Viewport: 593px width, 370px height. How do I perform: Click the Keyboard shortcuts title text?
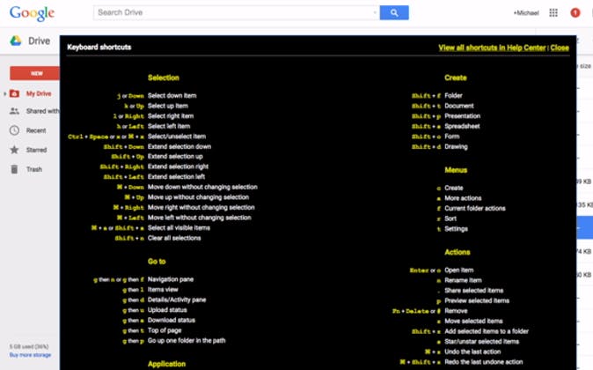click(99, 47)
